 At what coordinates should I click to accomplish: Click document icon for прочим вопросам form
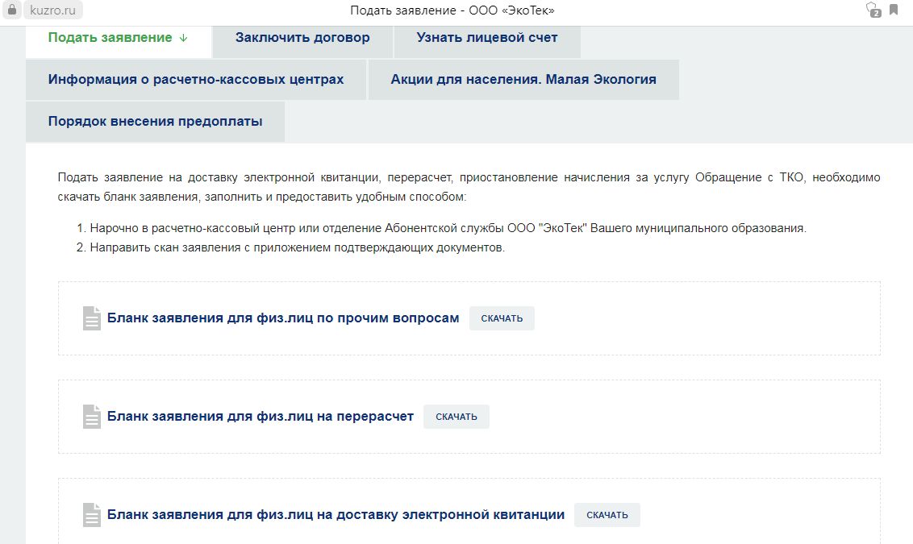pyautogui.click(x=92, y=318)
